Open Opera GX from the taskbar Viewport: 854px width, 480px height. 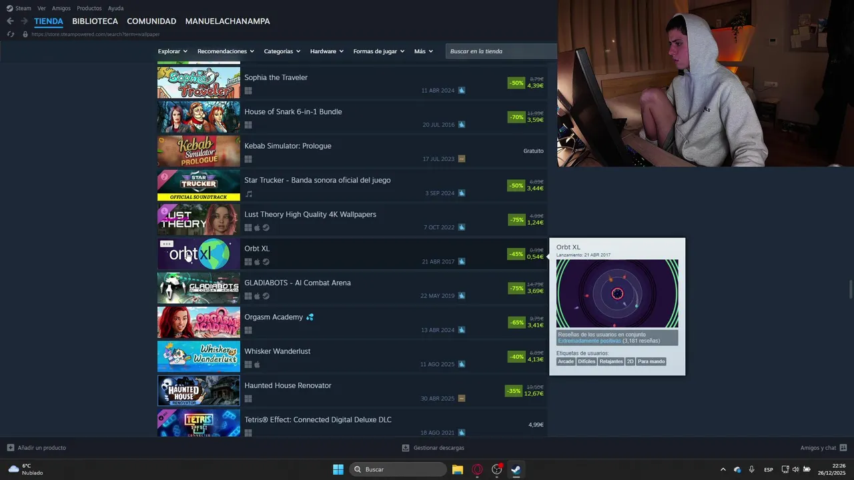click(477, 469)
